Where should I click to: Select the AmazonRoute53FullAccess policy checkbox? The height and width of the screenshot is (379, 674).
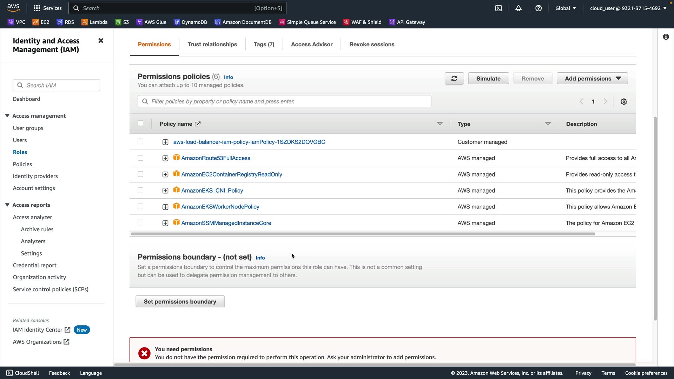pos(140,158)
